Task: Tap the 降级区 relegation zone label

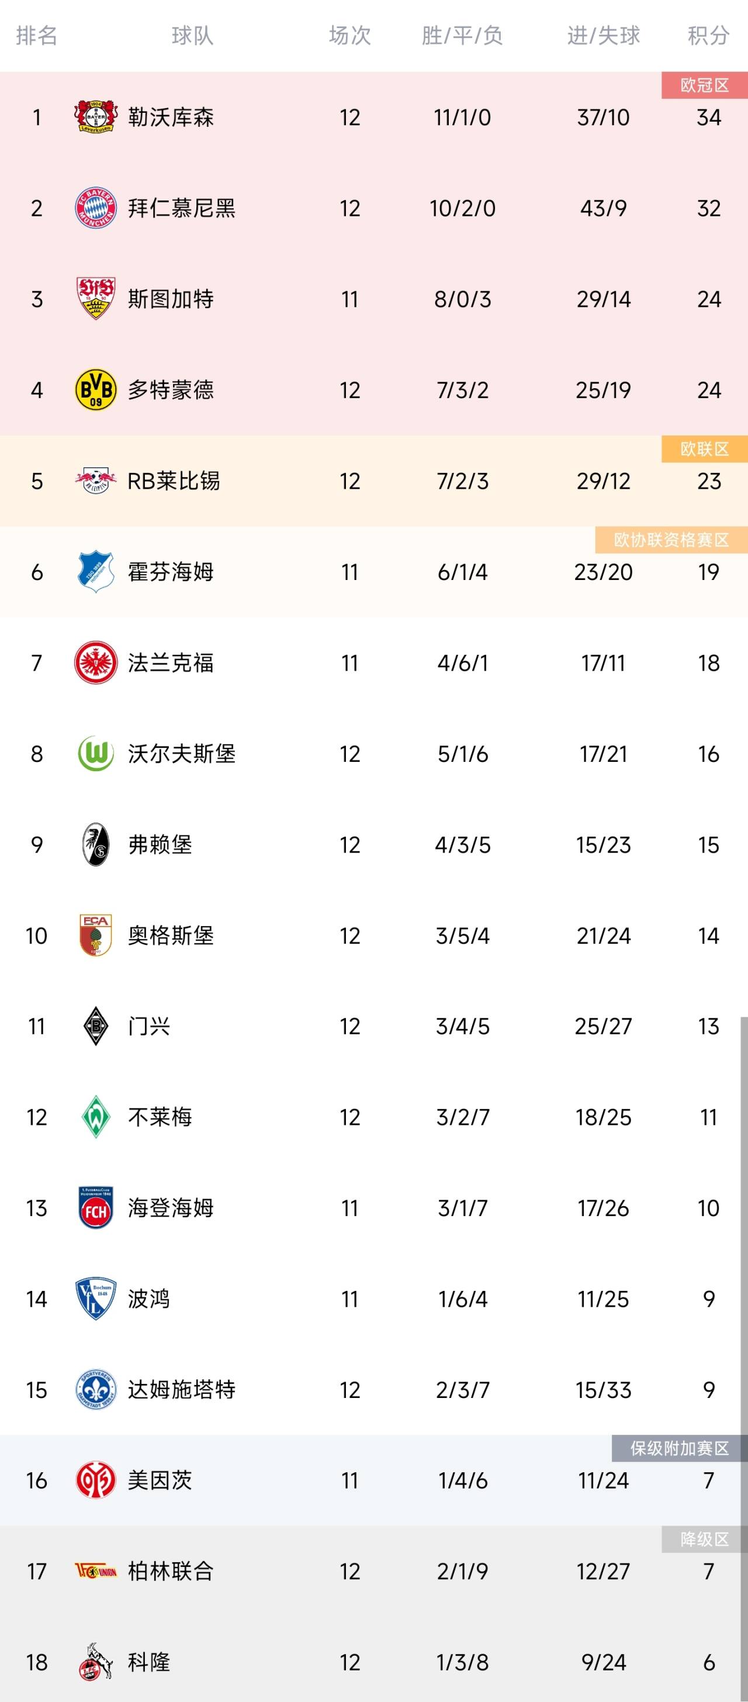Action: pos(704,1539)
